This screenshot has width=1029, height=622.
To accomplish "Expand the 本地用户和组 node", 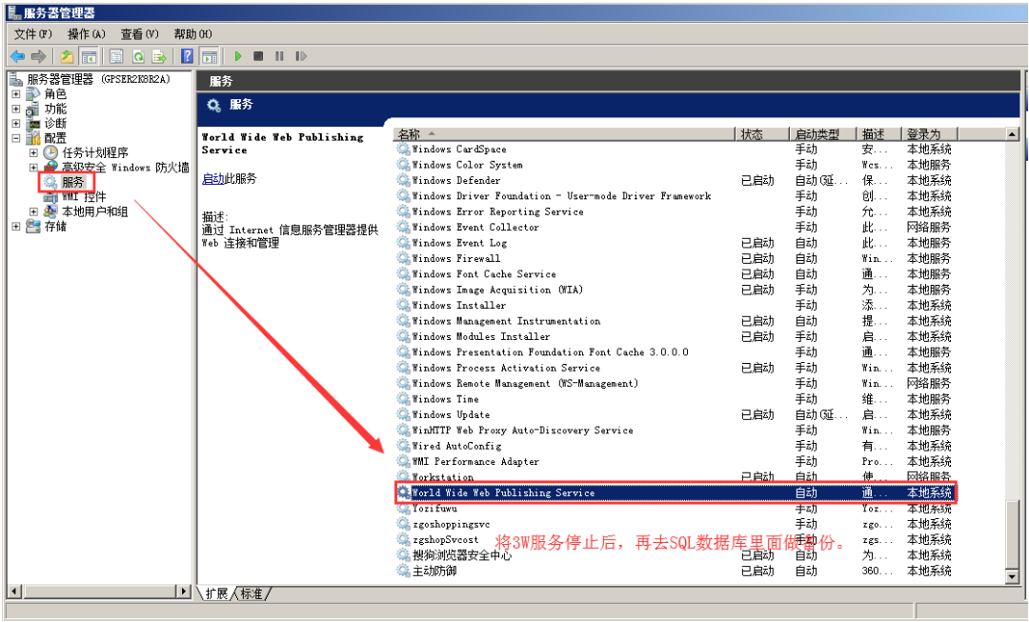I will (x=34, y=211).
